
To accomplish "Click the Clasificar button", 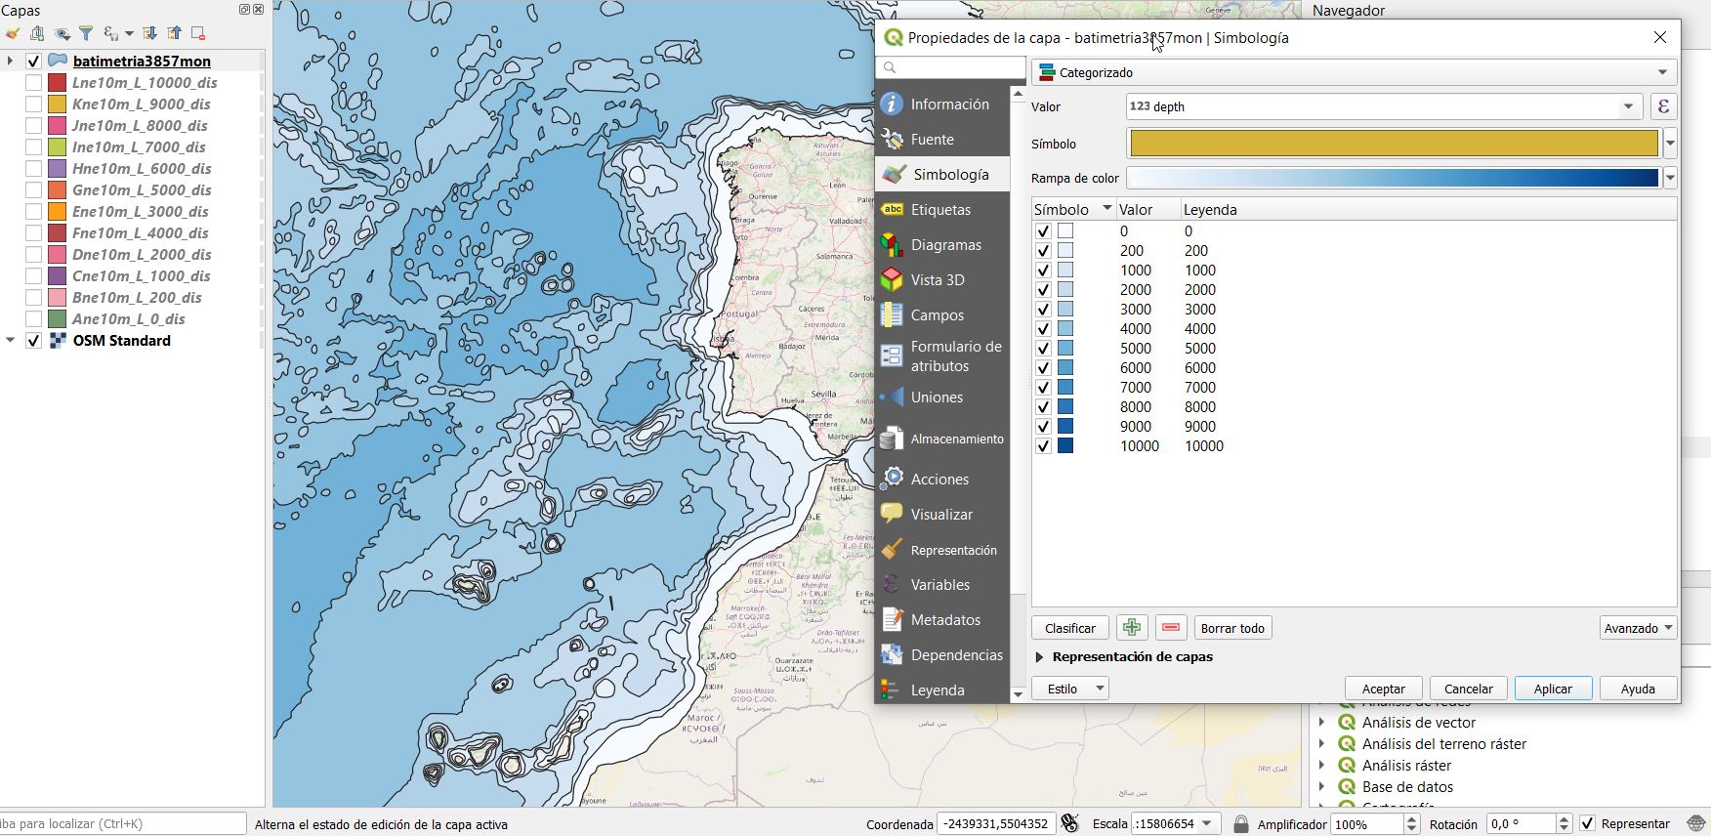I will point(1069,628).
